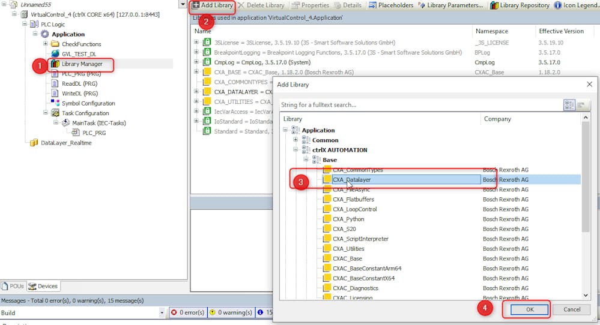Click the CXA_Python library icon in dialog
Screen dimensions: 600x325
pyautogui.click(x=327, y=219)
